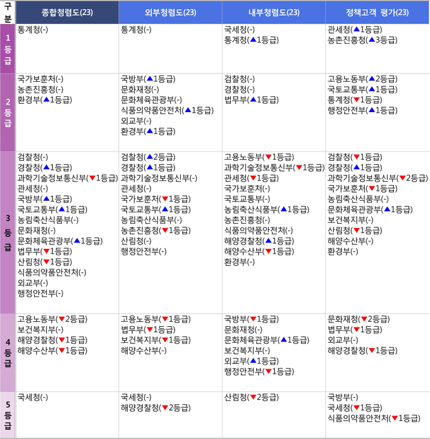Viewport: 430px width, 439px height.
Task: Click 통계청(▲1등급) in 내부청렴도
Action: click(x=252, y=40)
